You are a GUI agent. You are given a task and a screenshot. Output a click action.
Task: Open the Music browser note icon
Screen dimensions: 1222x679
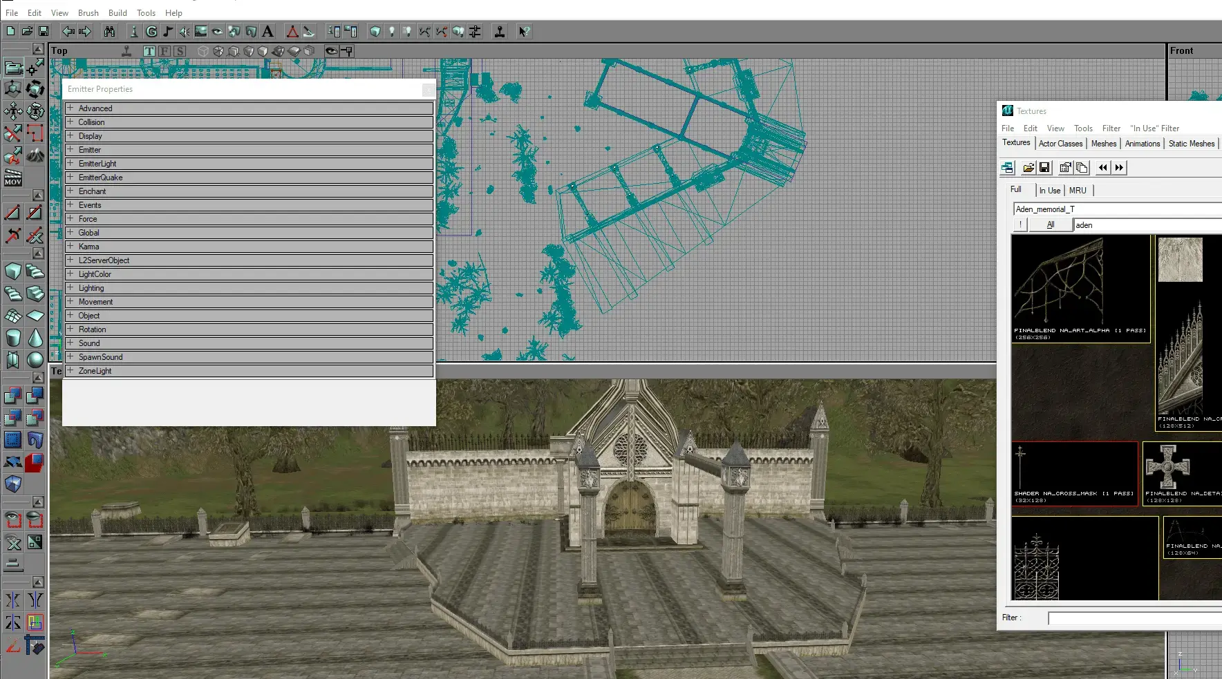click(x=168, y=31)
